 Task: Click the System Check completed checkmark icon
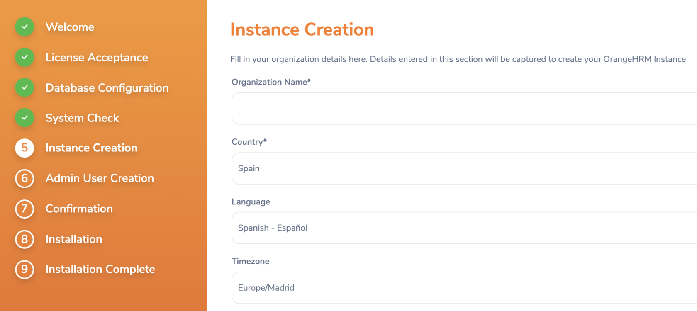pos(24,118)
